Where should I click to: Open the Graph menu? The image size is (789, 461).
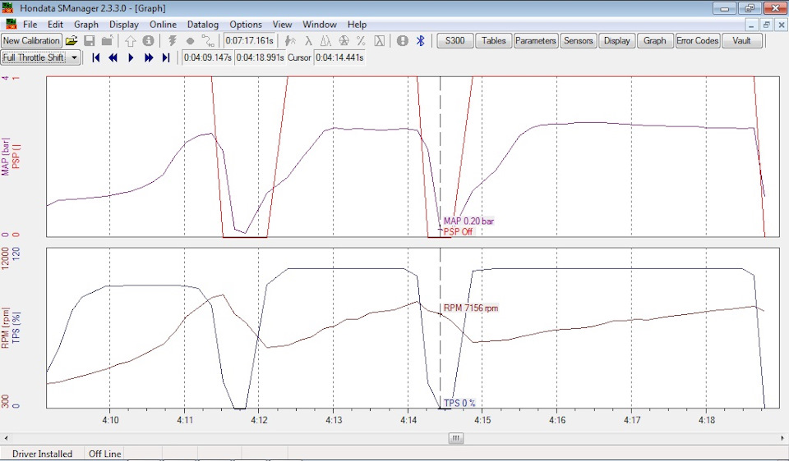tap(86, 24)
